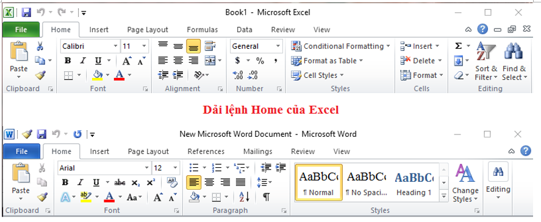Toggle Word Align Text Left button

pyautogui.click(x=194, y=182)
